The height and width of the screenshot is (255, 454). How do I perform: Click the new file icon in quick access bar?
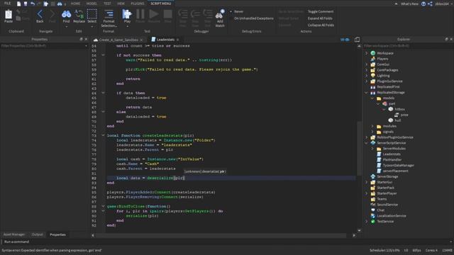(x=18, y=4)
